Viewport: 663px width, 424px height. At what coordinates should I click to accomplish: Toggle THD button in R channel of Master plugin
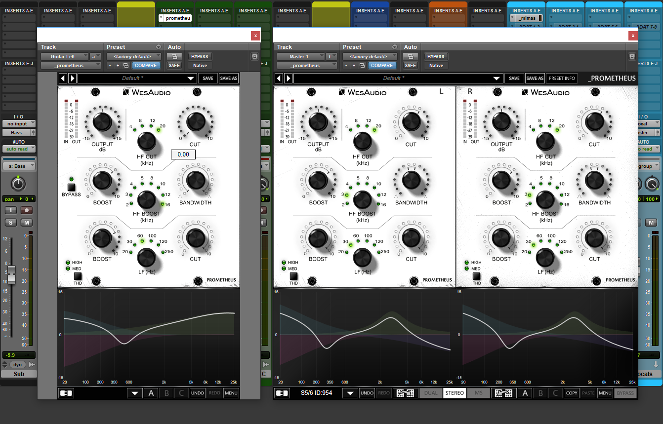(477, 276)
